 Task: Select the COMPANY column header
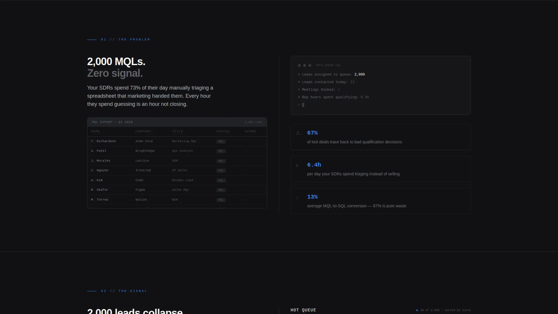pos(143,131)
